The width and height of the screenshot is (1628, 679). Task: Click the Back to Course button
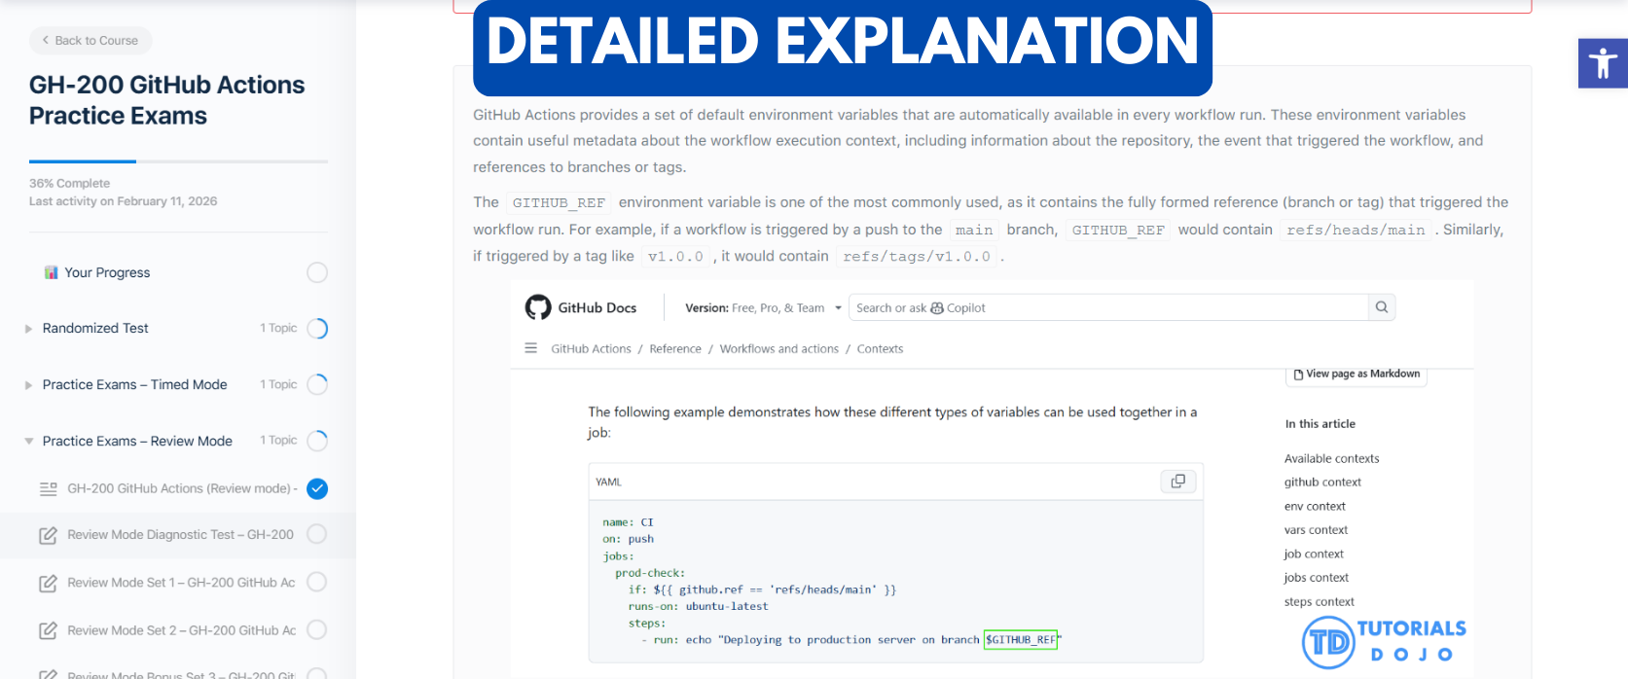tap(90, 41)
